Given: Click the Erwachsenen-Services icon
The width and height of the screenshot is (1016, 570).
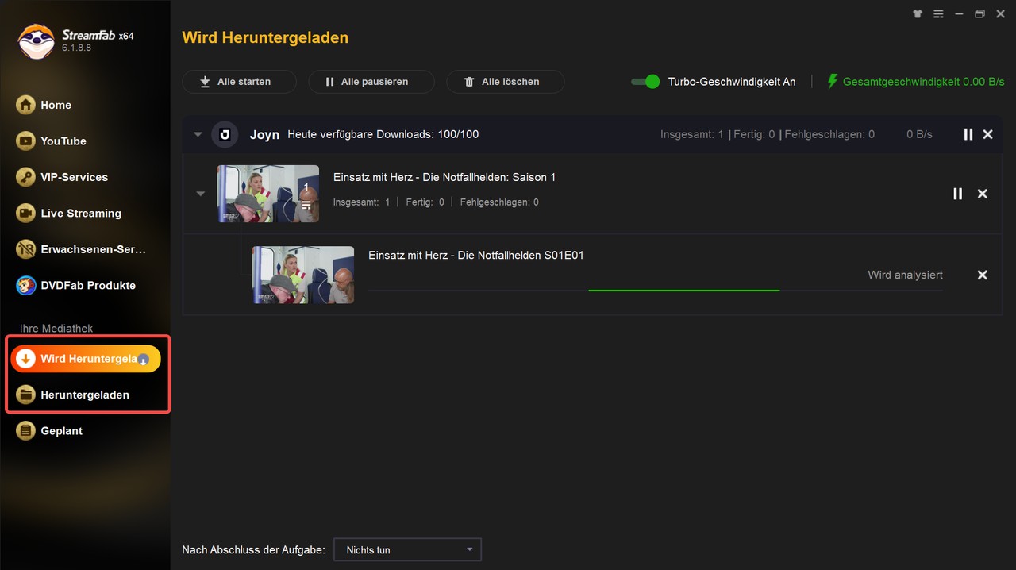Looking at the screenshot, I should point(26,249).
